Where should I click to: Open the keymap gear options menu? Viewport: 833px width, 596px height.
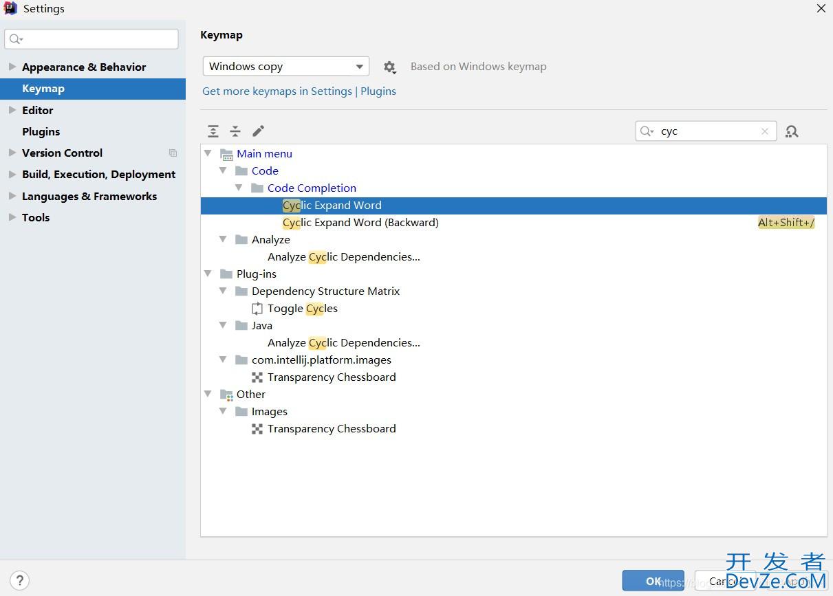click(389, 67)
